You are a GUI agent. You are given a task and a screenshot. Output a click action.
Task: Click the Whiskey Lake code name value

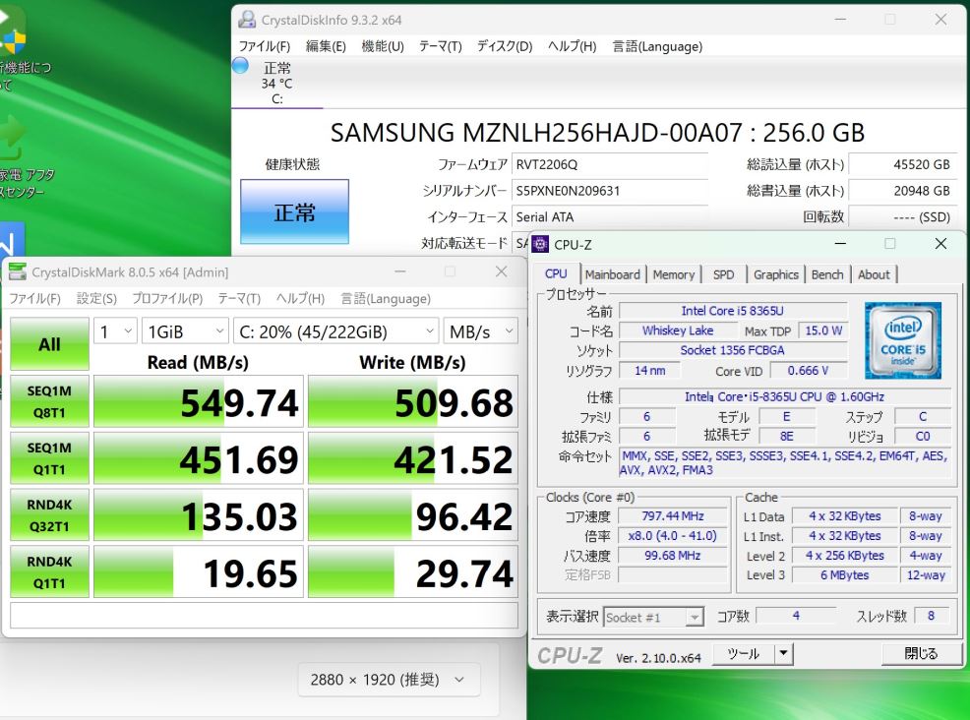tap(678, 330)
